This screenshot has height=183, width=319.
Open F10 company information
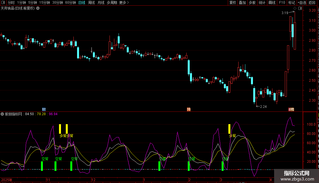click(282, 3)
